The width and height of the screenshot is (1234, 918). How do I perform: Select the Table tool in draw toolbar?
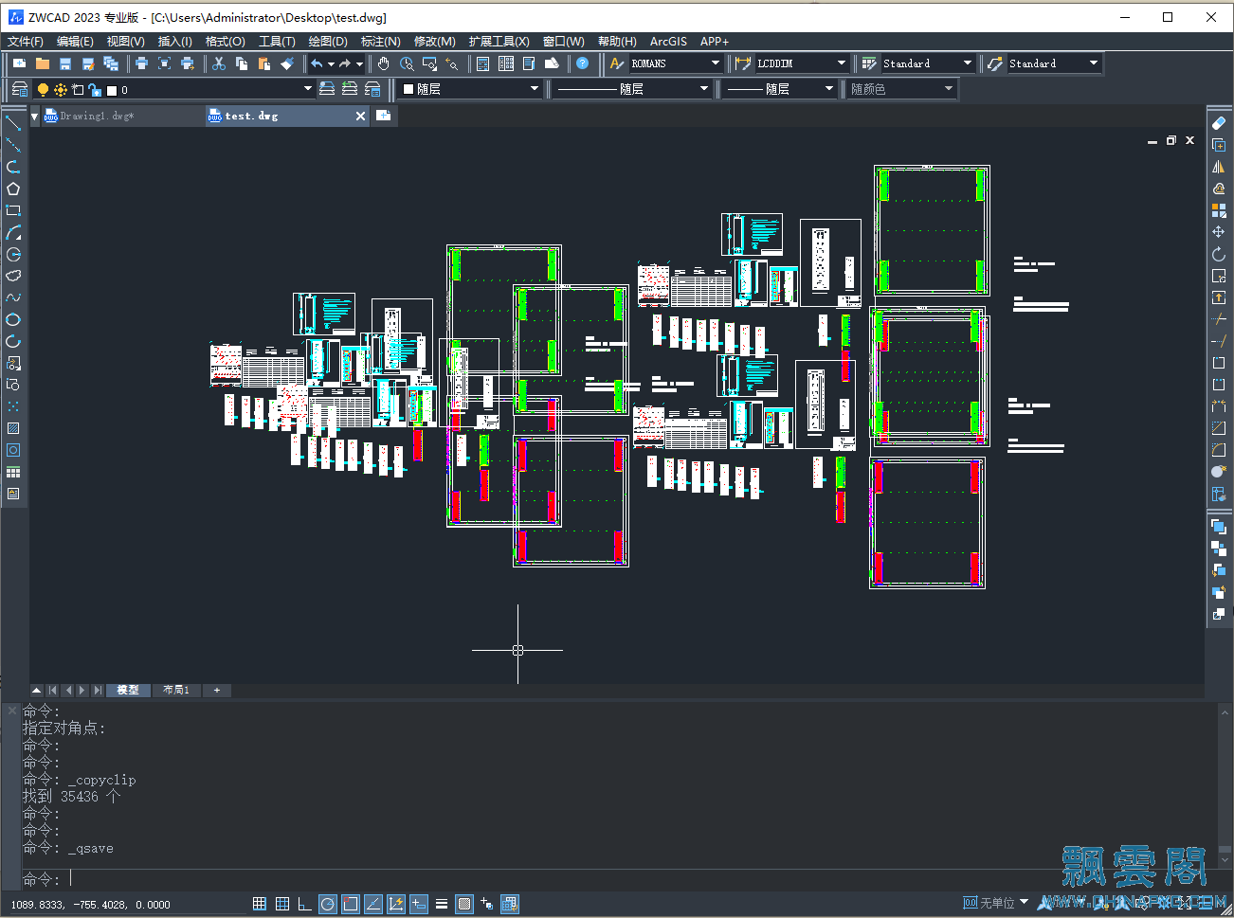tap(13, 472)
